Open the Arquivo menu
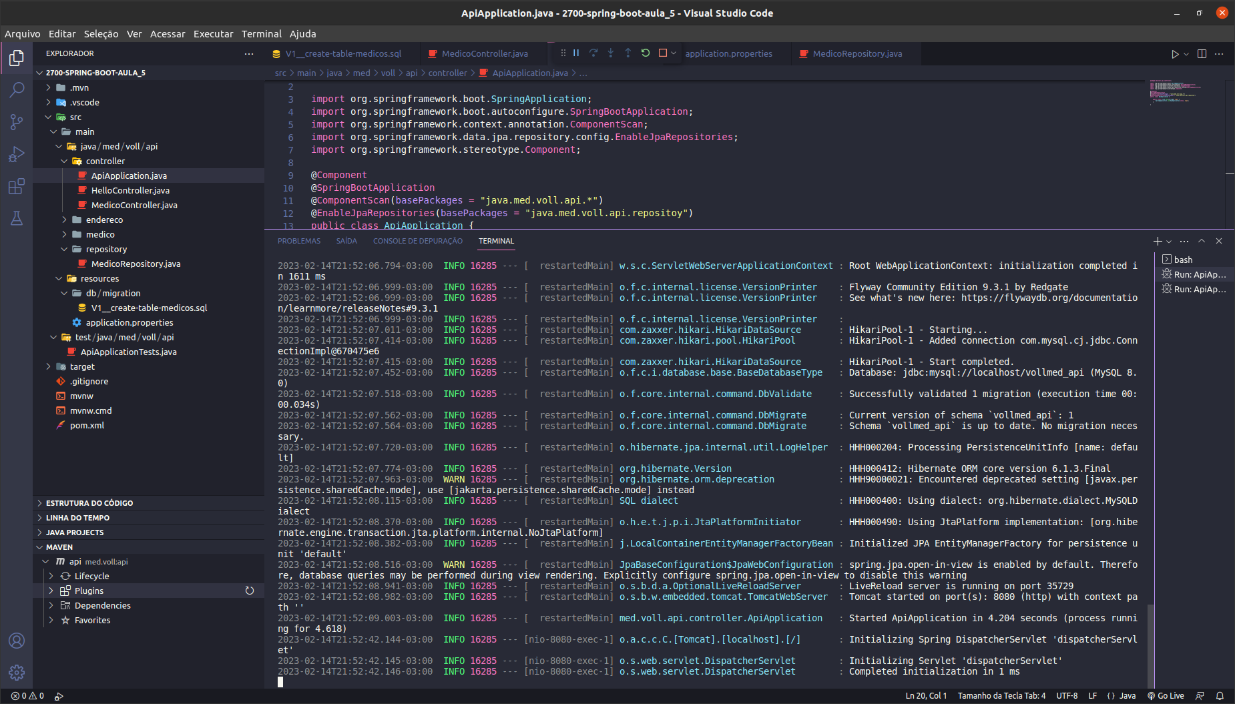The height and width of the screenshot is (704, 1235). (22, 33)
